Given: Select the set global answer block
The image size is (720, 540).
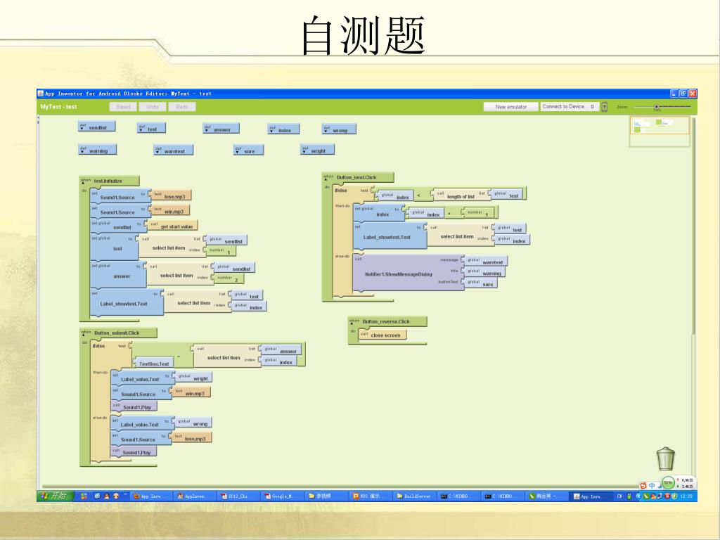Looking at the screenshot, I should pos(118,275).
